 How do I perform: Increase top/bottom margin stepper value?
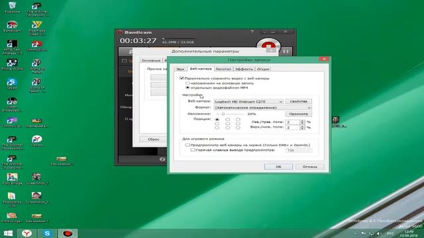click(x=302, y=126)
